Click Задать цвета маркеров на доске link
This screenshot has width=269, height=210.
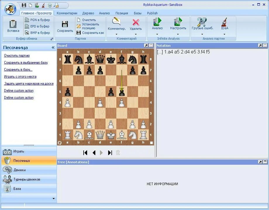pos(29,84)
